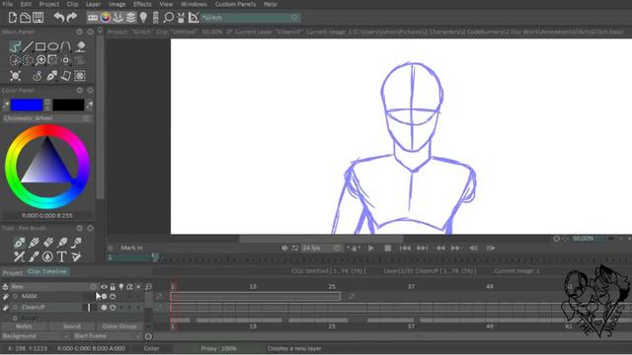This screenshot has height=355, width=632.
Task: Click the Notes button
Action: pyautogui.click(x=24, y=326)
